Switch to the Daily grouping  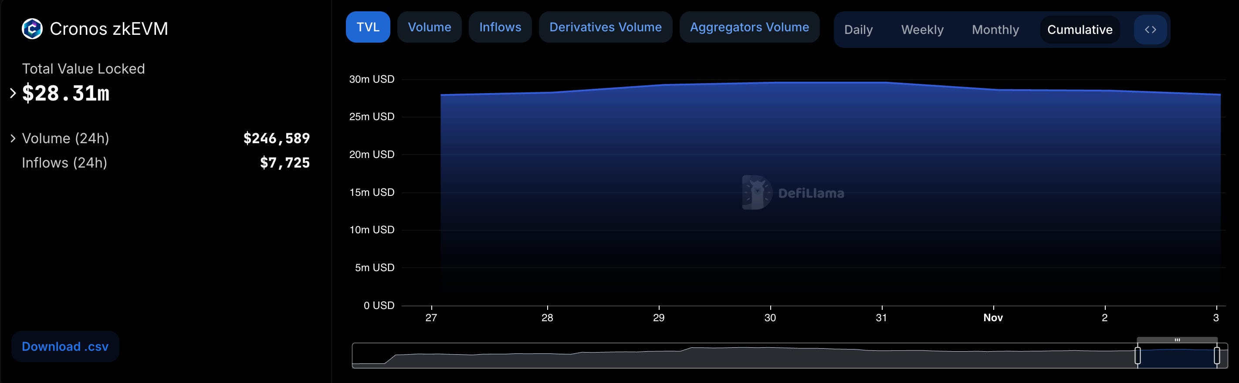(859, 30)
